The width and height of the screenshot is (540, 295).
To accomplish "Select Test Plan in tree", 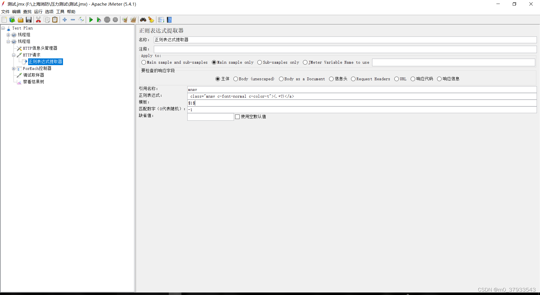I will pyautogui.click(x=22, y=28).
